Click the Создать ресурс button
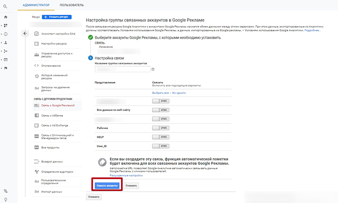338x203 pixels. pyautogui.click(x=57, y=17)
